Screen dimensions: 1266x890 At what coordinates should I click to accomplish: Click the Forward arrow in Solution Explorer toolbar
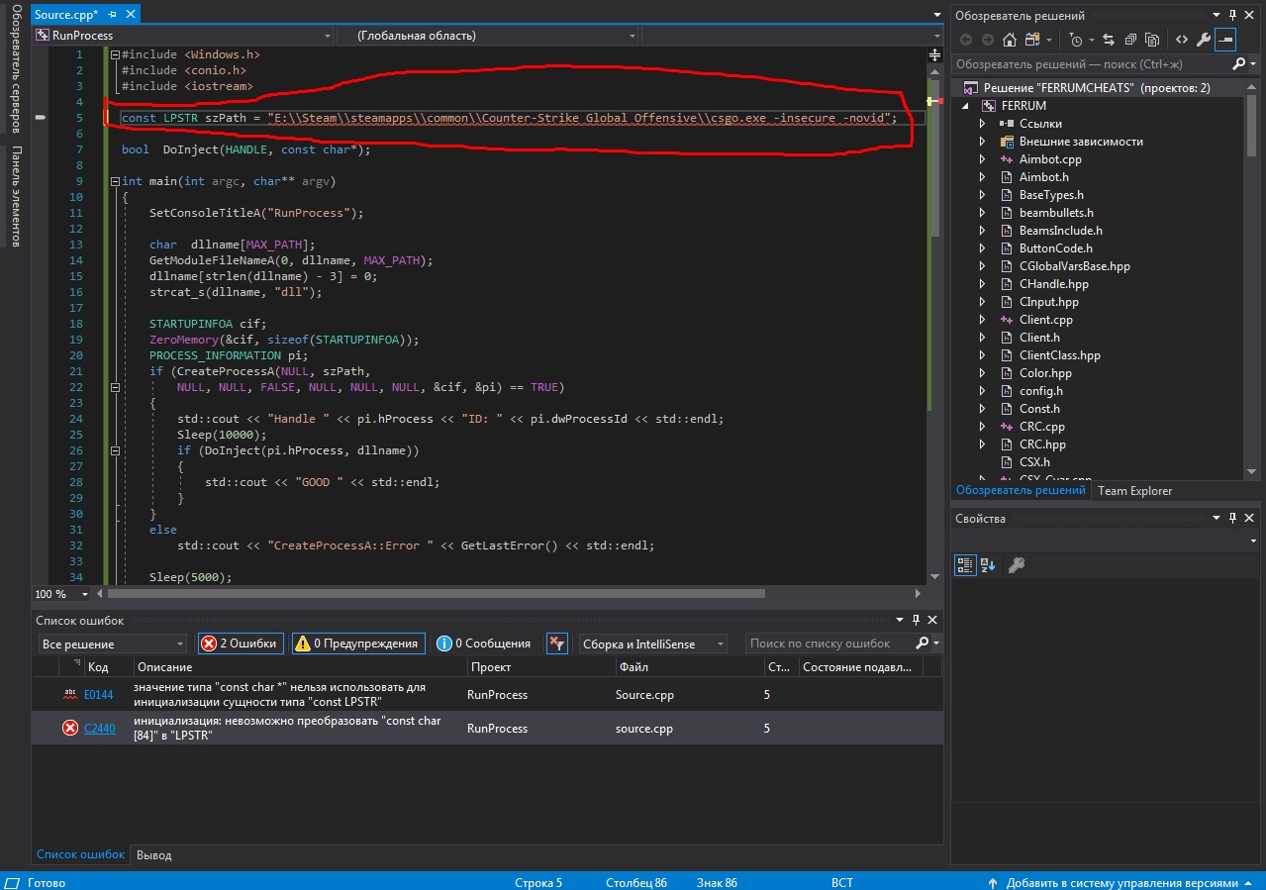click(x=987, y=40)
